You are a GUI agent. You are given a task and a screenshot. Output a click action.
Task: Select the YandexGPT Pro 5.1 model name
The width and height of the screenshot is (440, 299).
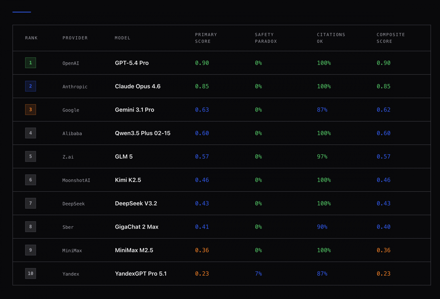[x=141, y=274]
